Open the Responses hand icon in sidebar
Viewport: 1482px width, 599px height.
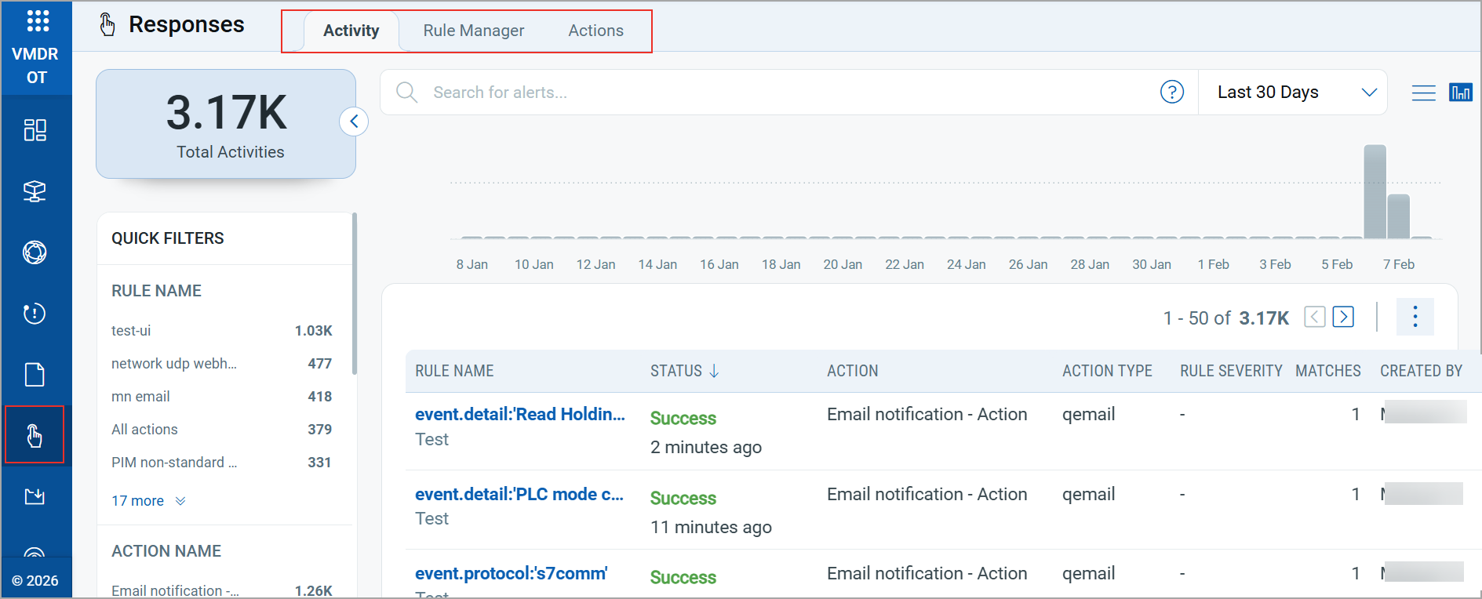pos(35,435)
